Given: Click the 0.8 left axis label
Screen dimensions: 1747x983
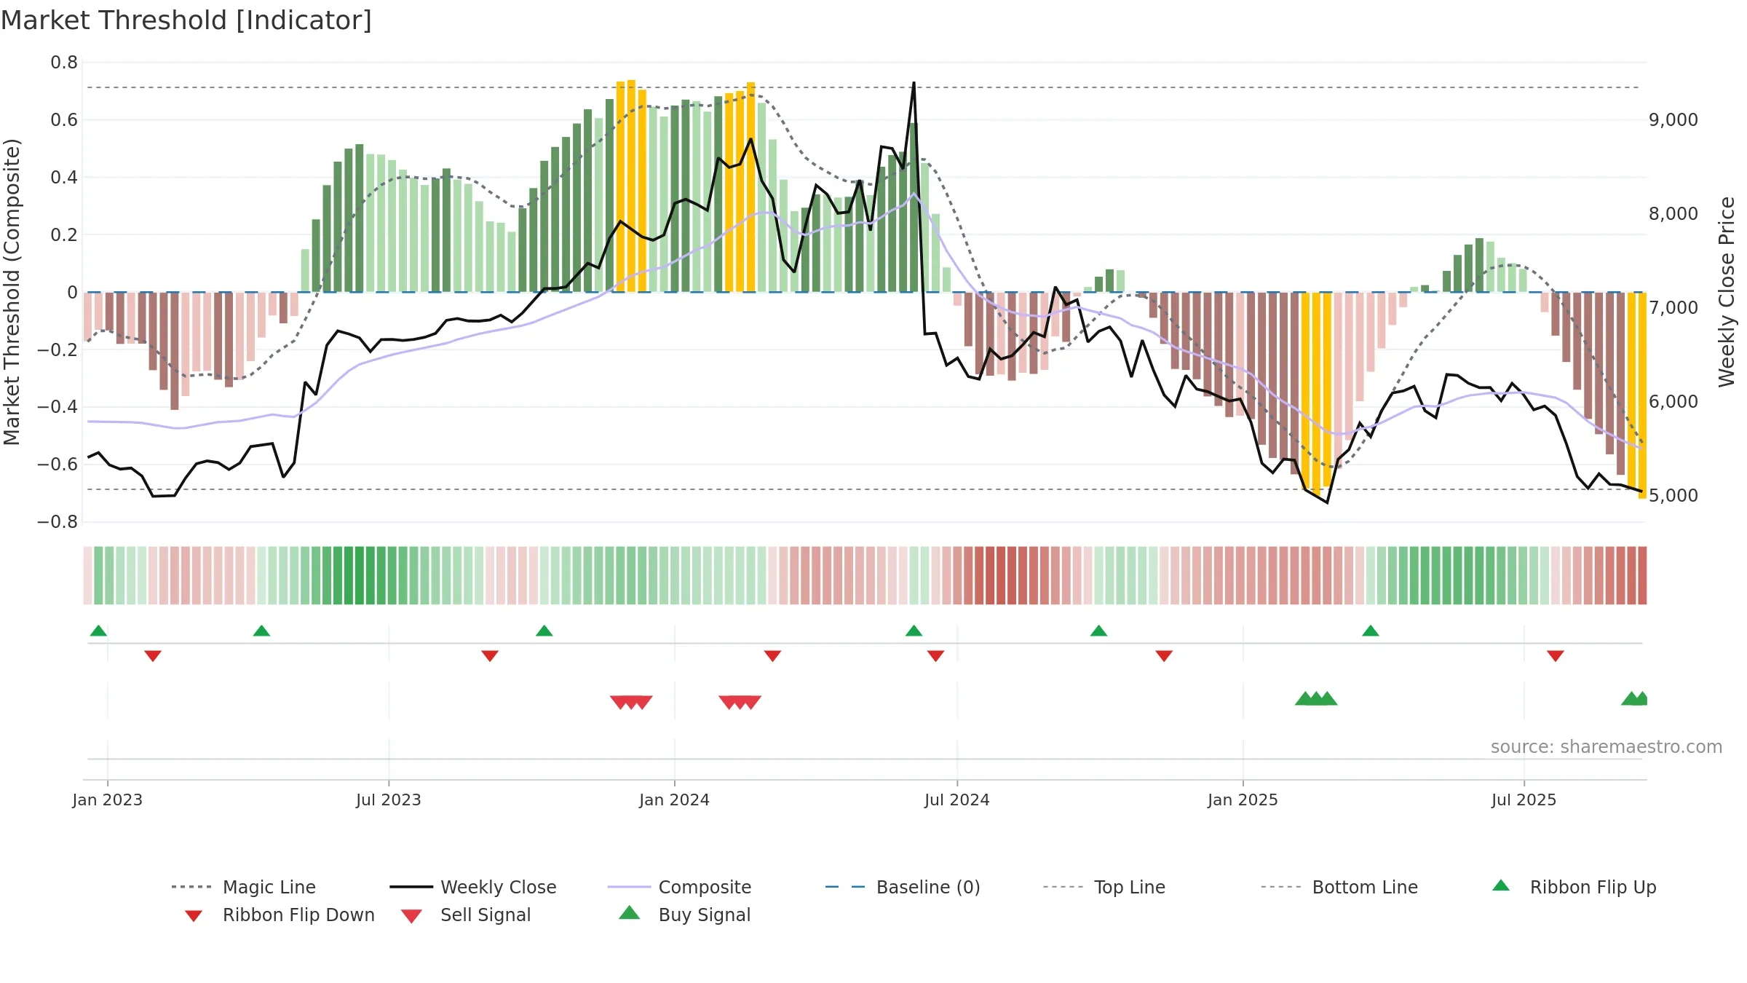Looking at the screenshot, I should coord(64,63).
